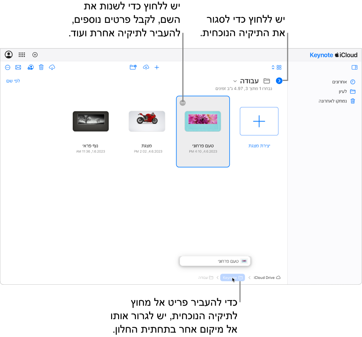
Task: Send a copy via the envelope icon
Action: point(18,67)
